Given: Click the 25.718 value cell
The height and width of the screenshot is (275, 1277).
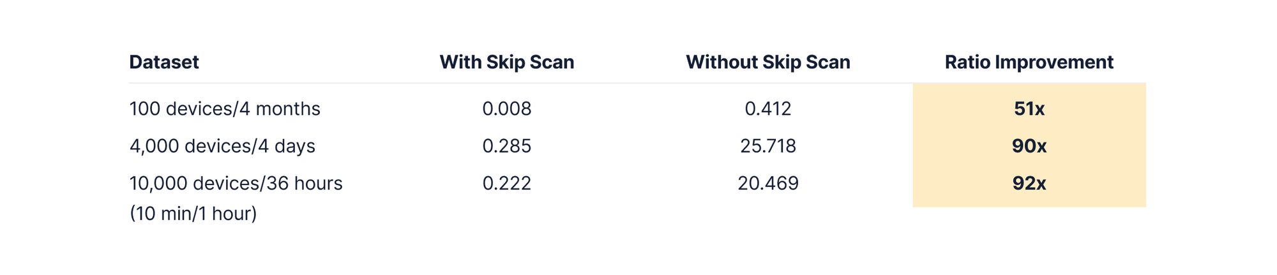Looking at the screenshot, I should coord(767,146).
